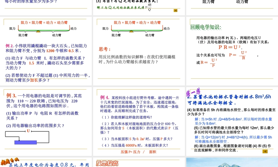Click the 'P = U²/R' formula
Viewport: 278px width, 167px height.
tap(238, 55)
